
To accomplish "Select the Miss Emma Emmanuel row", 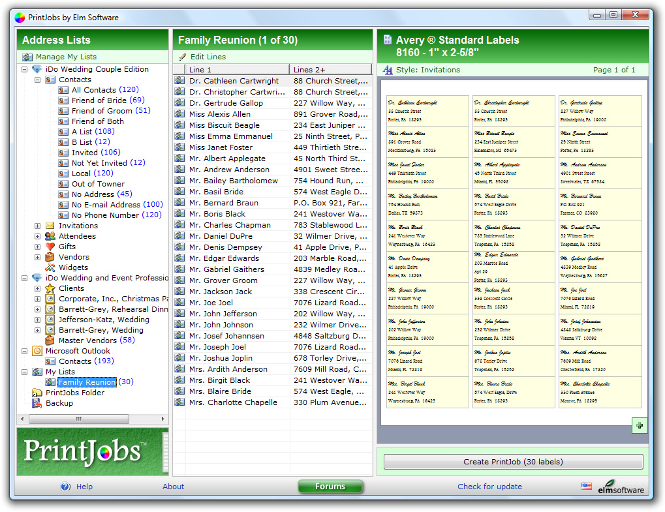I will [x=272, y=136].
